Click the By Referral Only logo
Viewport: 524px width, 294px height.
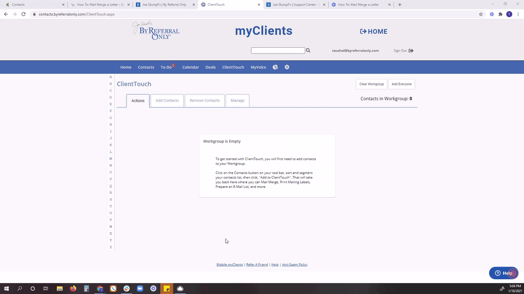[156, 31]
